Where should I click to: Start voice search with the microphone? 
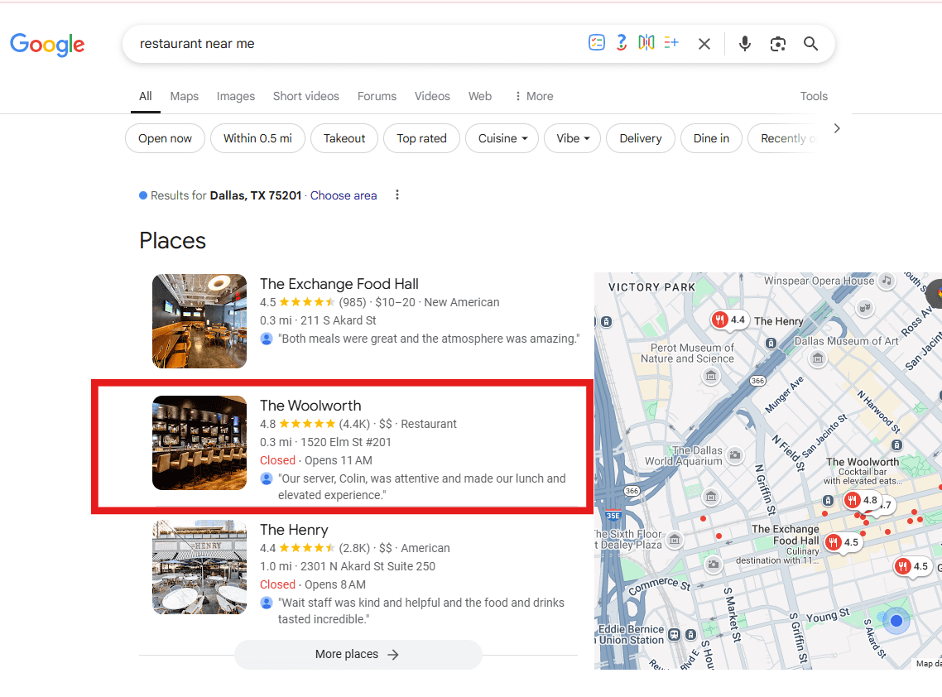pyautogui.click(x=745, y=44)
